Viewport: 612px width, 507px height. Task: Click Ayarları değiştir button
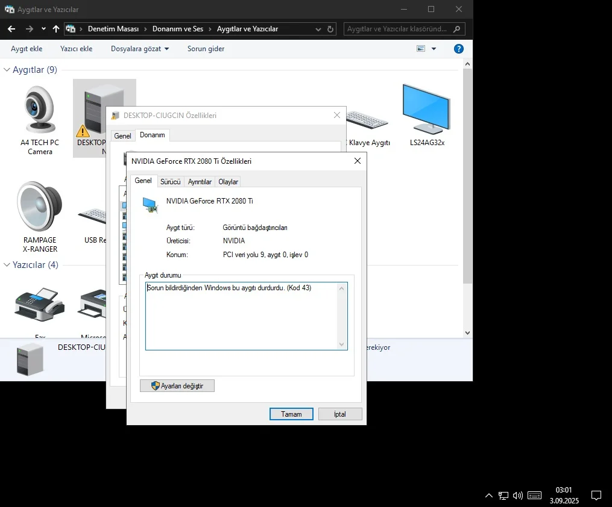coord(177,386)
